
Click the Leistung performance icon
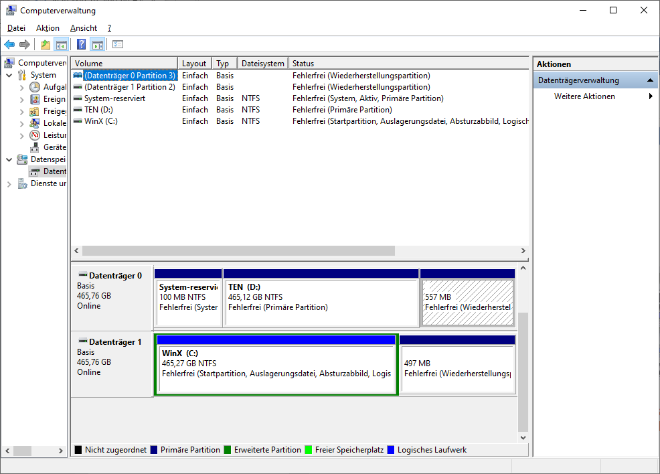pyautogui.click(x=35, y=135)
